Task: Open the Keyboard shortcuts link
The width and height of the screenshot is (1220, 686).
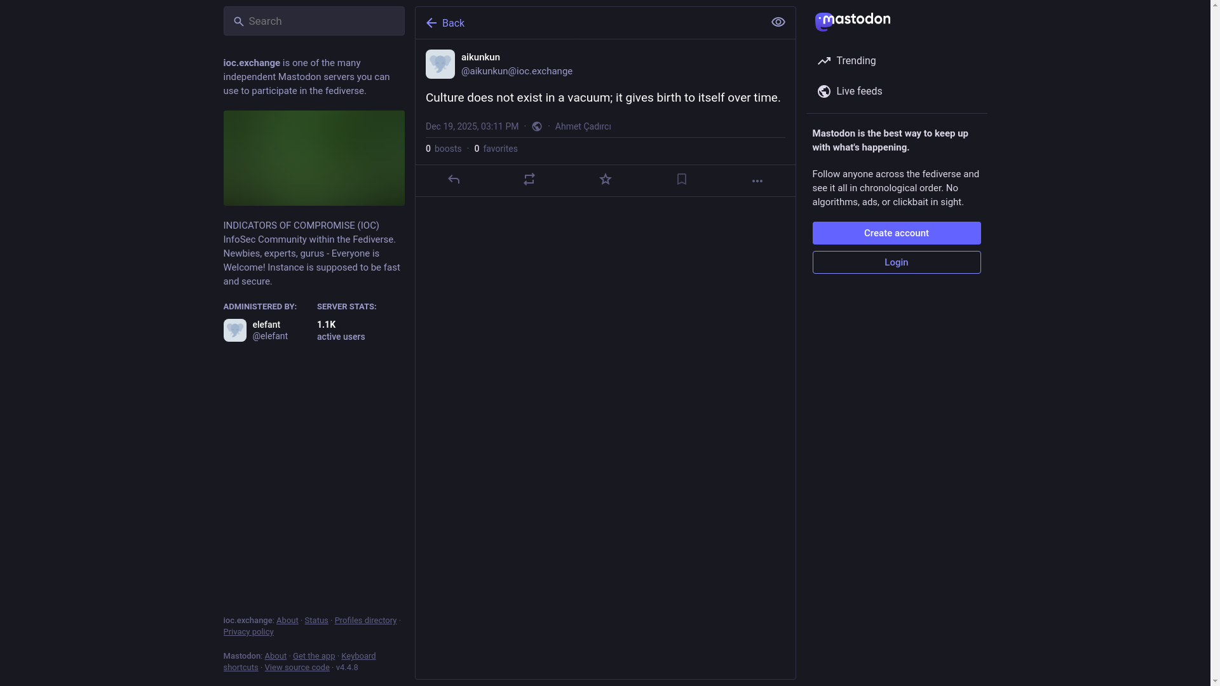Action: pyautogui.click(x=358, y=656)
